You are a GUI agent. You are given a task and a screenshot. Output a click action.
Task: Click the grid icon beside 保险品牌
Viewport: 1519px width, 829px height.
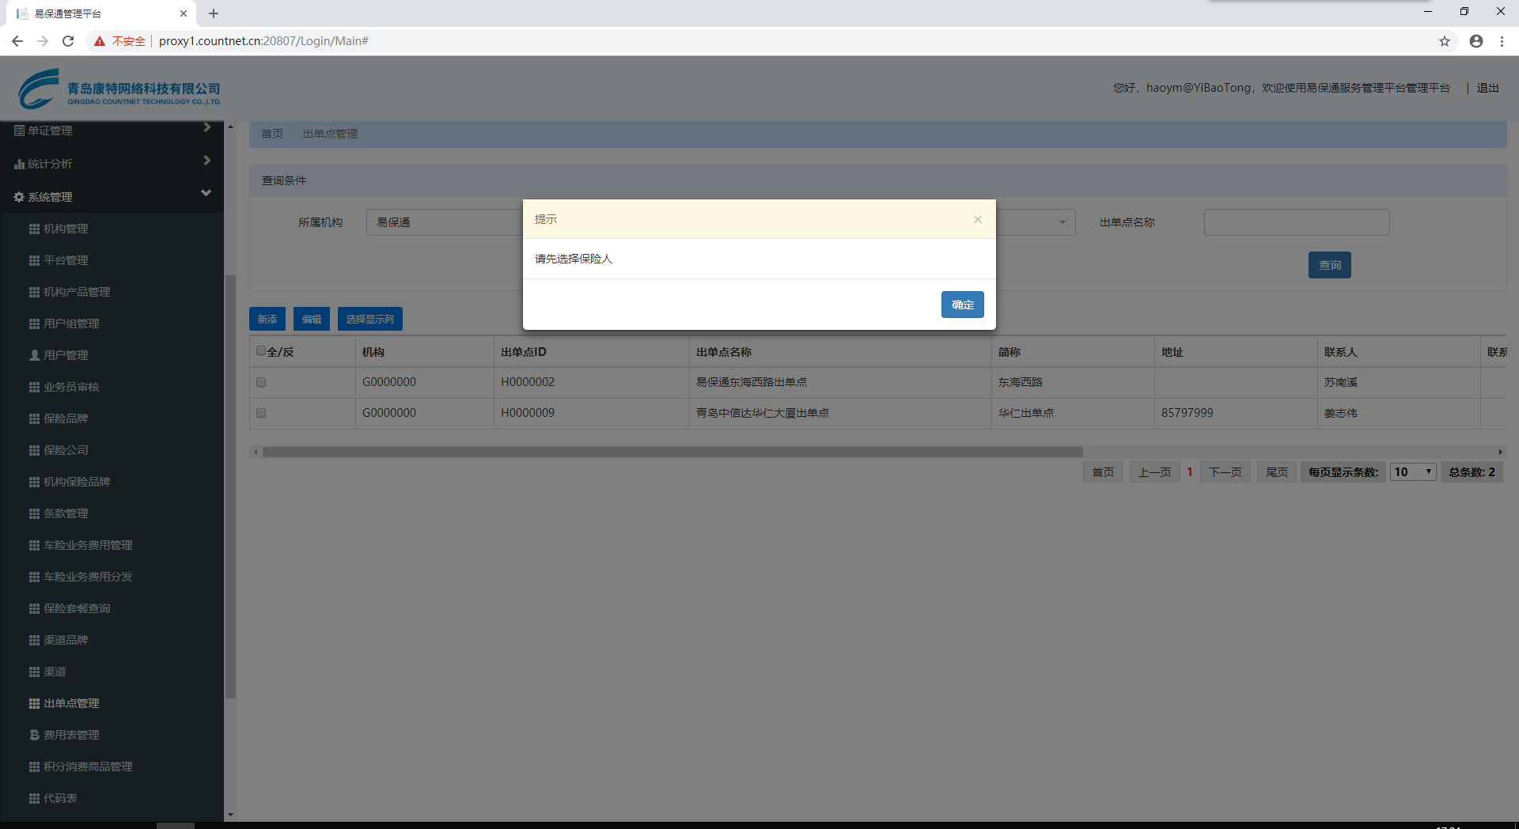pos(34,418)
